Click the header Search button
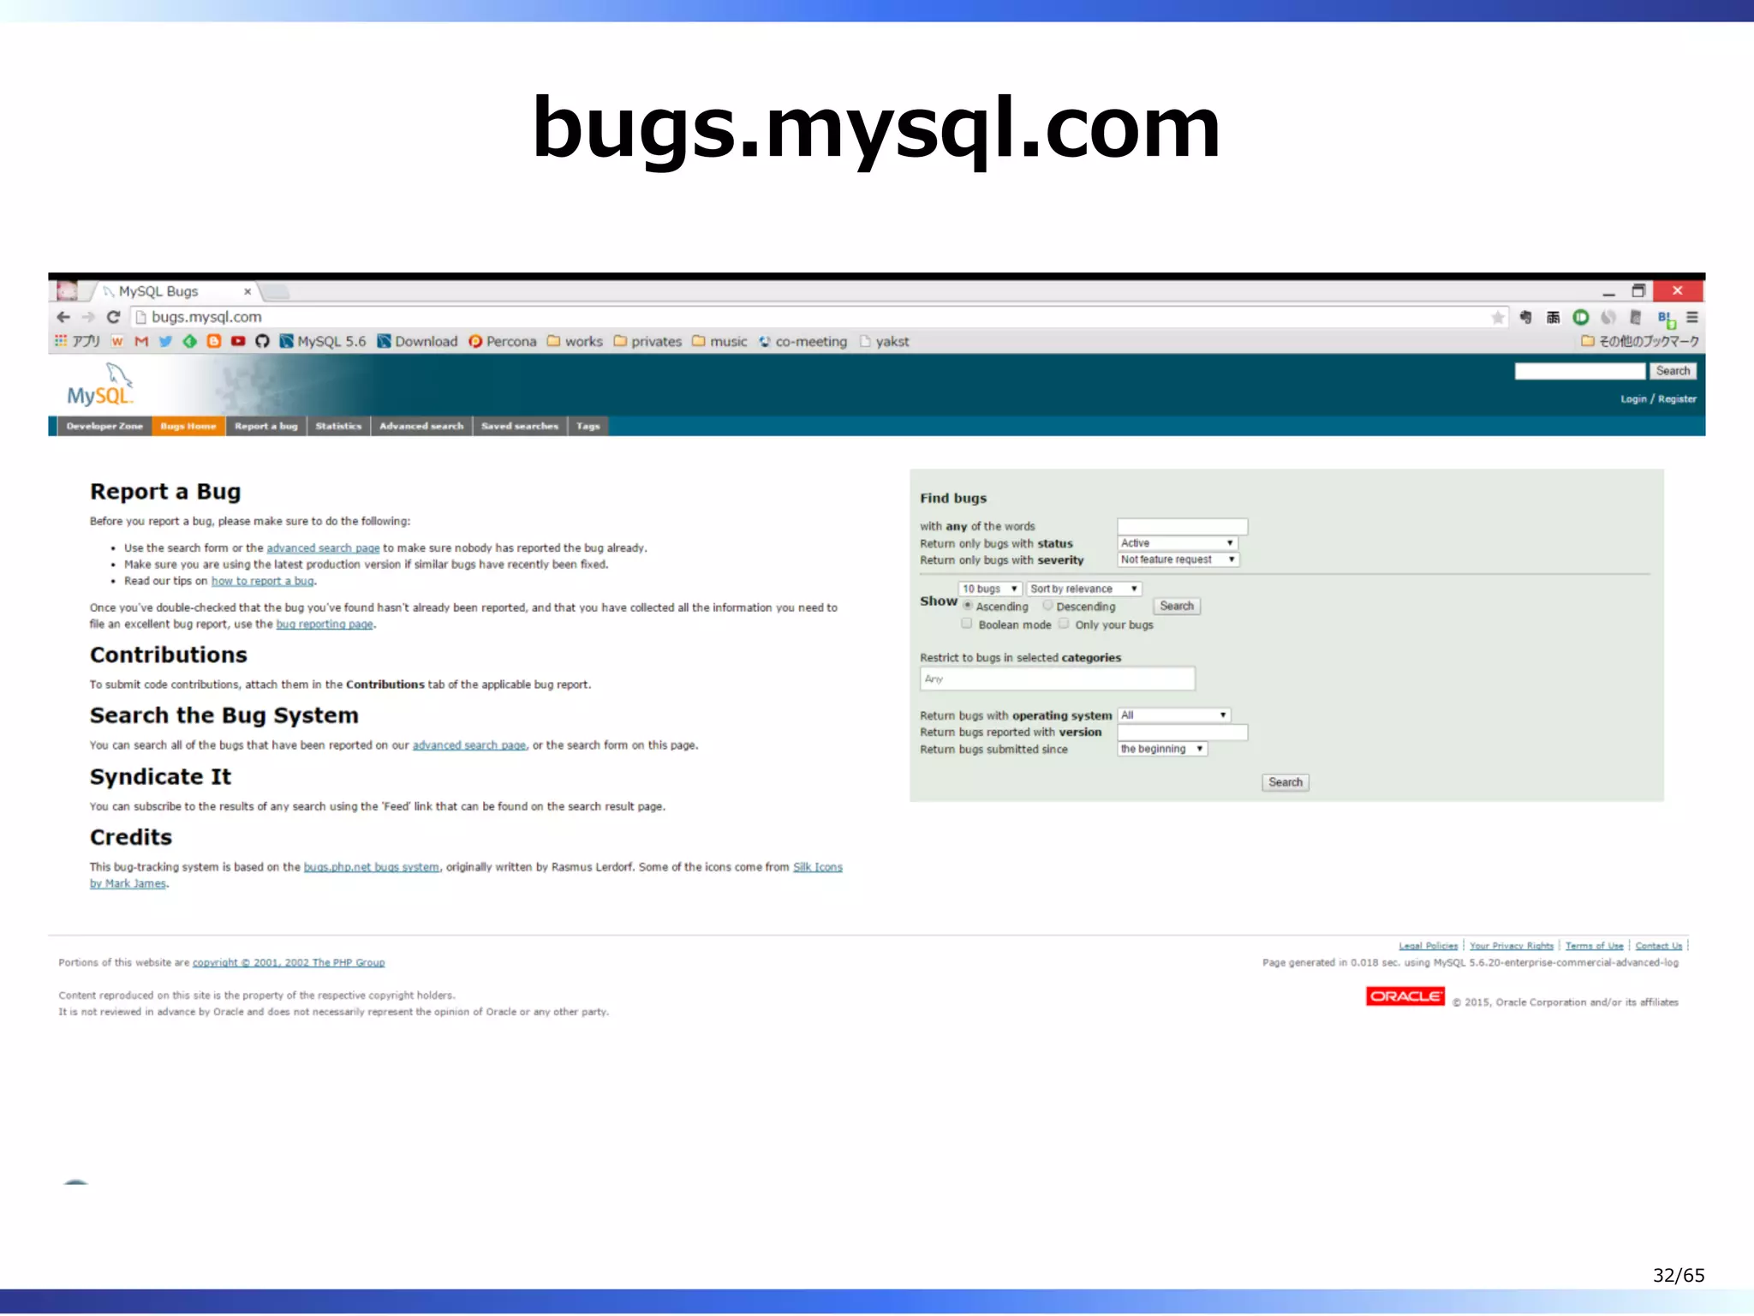The height and width of the screenshot is (1316, 1754). (1673, 371)
